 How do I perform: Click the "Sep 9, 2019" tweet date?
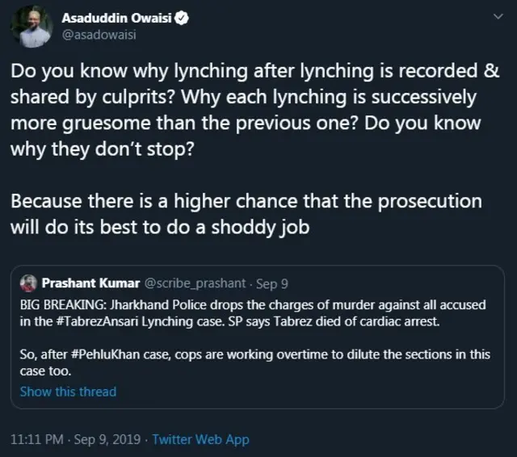click(x=108, y=440)
